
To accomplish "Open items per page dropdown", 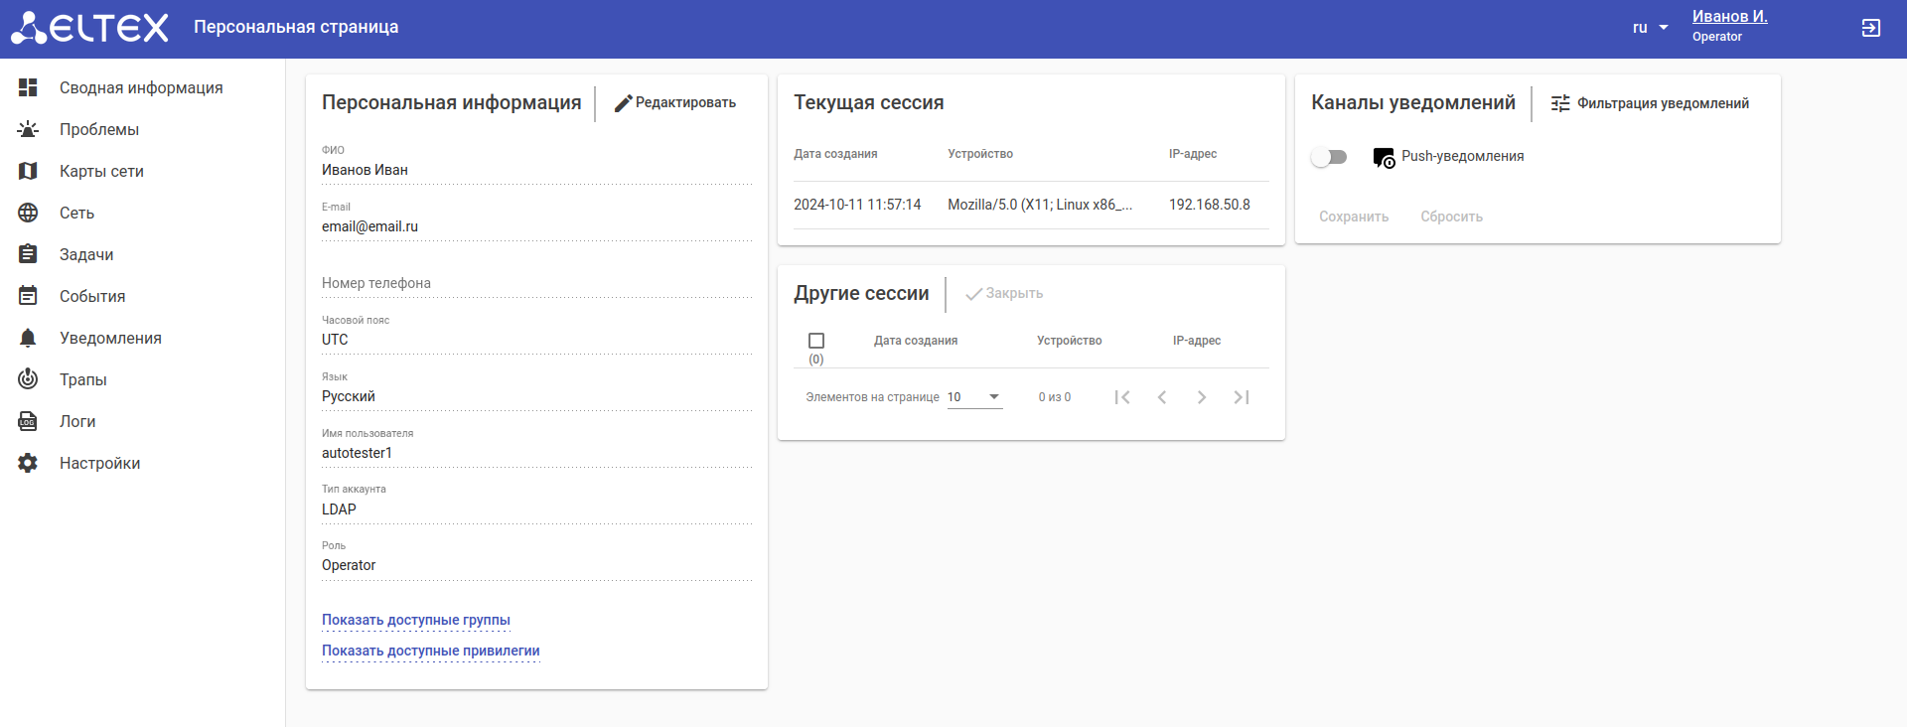I will point(974,397).
